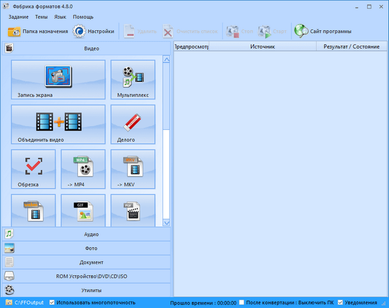Toggle Использовать многопоточность checkbox
Viewport: 389px width, 308px height.
tap(52, 303)
